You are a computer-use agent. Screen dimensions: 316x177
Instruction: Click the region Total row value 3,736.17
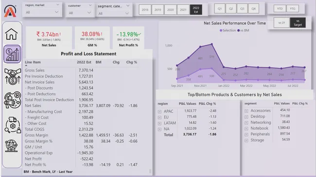coord(190,134)
